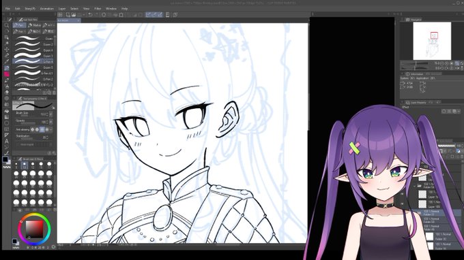Click the border effect icon in Layer Property

point(444,111)
